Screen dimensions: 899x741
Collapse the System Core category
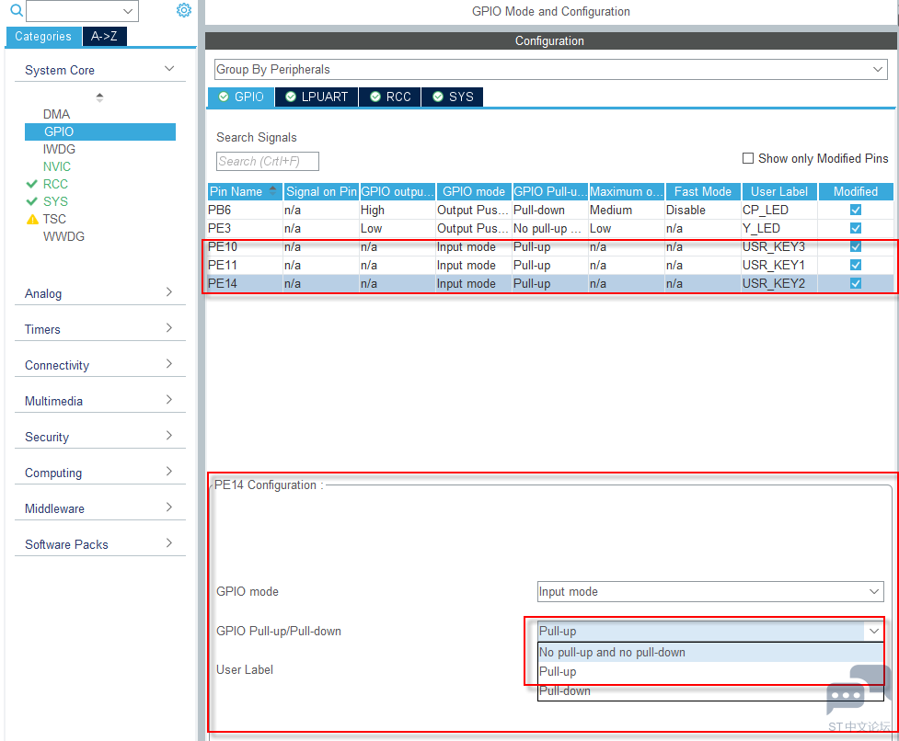pos(169,69)
